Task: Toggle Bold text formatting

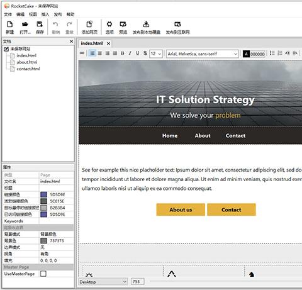Action: click(123, 53)
